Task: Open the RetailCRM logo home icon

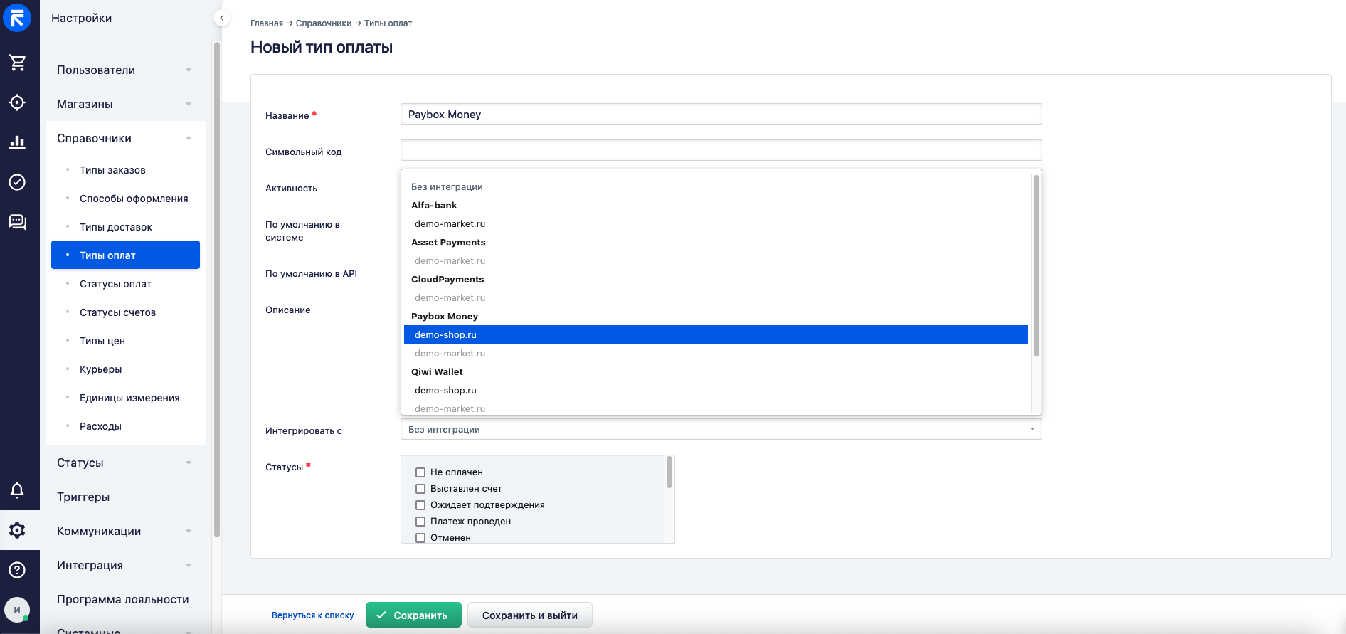Action: [x=17, y=18]
